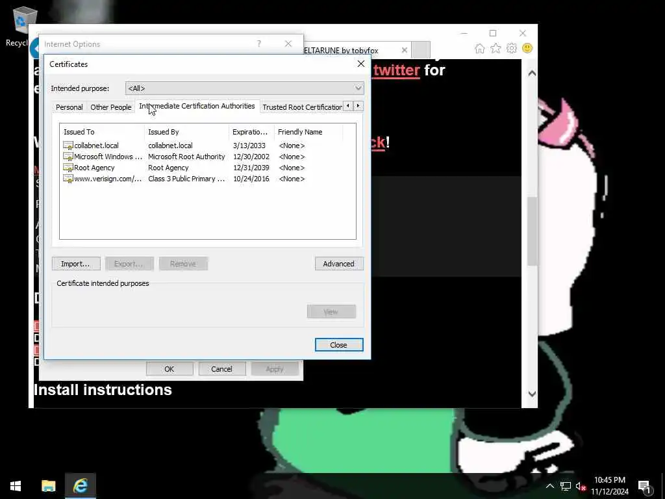Click the Remove button
Screen dimensions: 665x499
183,264
